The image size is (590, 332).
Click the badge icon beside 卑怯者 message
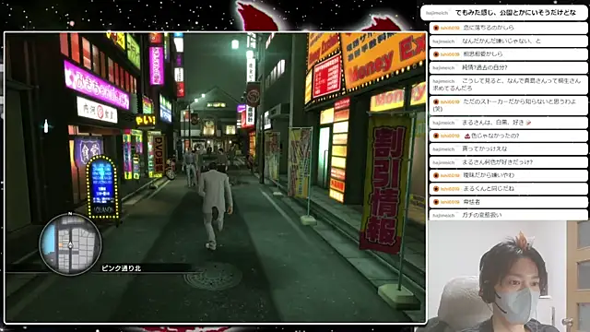pos(436,202)
